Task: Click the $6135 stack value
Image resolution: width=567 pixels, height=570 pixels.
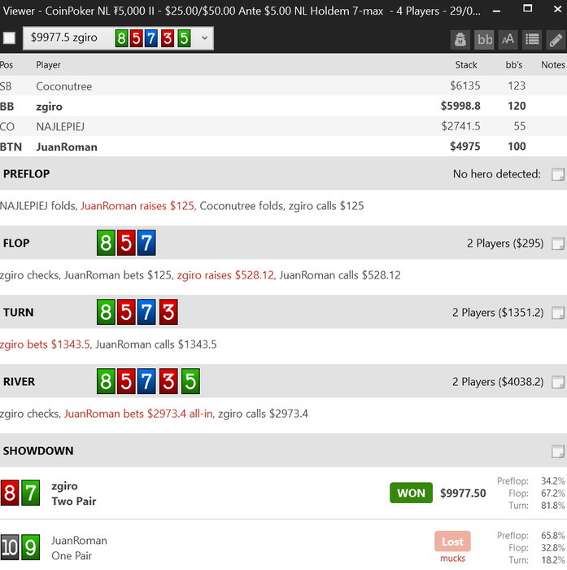Action: tap(465, 85)
